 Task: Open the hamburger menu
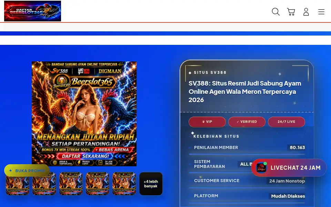pos(321,12)
